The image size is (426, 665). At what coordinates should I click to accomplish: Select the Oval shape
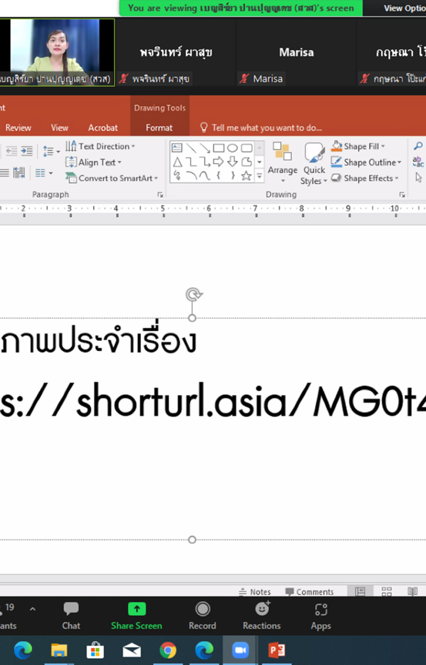(x=232, y=148)
